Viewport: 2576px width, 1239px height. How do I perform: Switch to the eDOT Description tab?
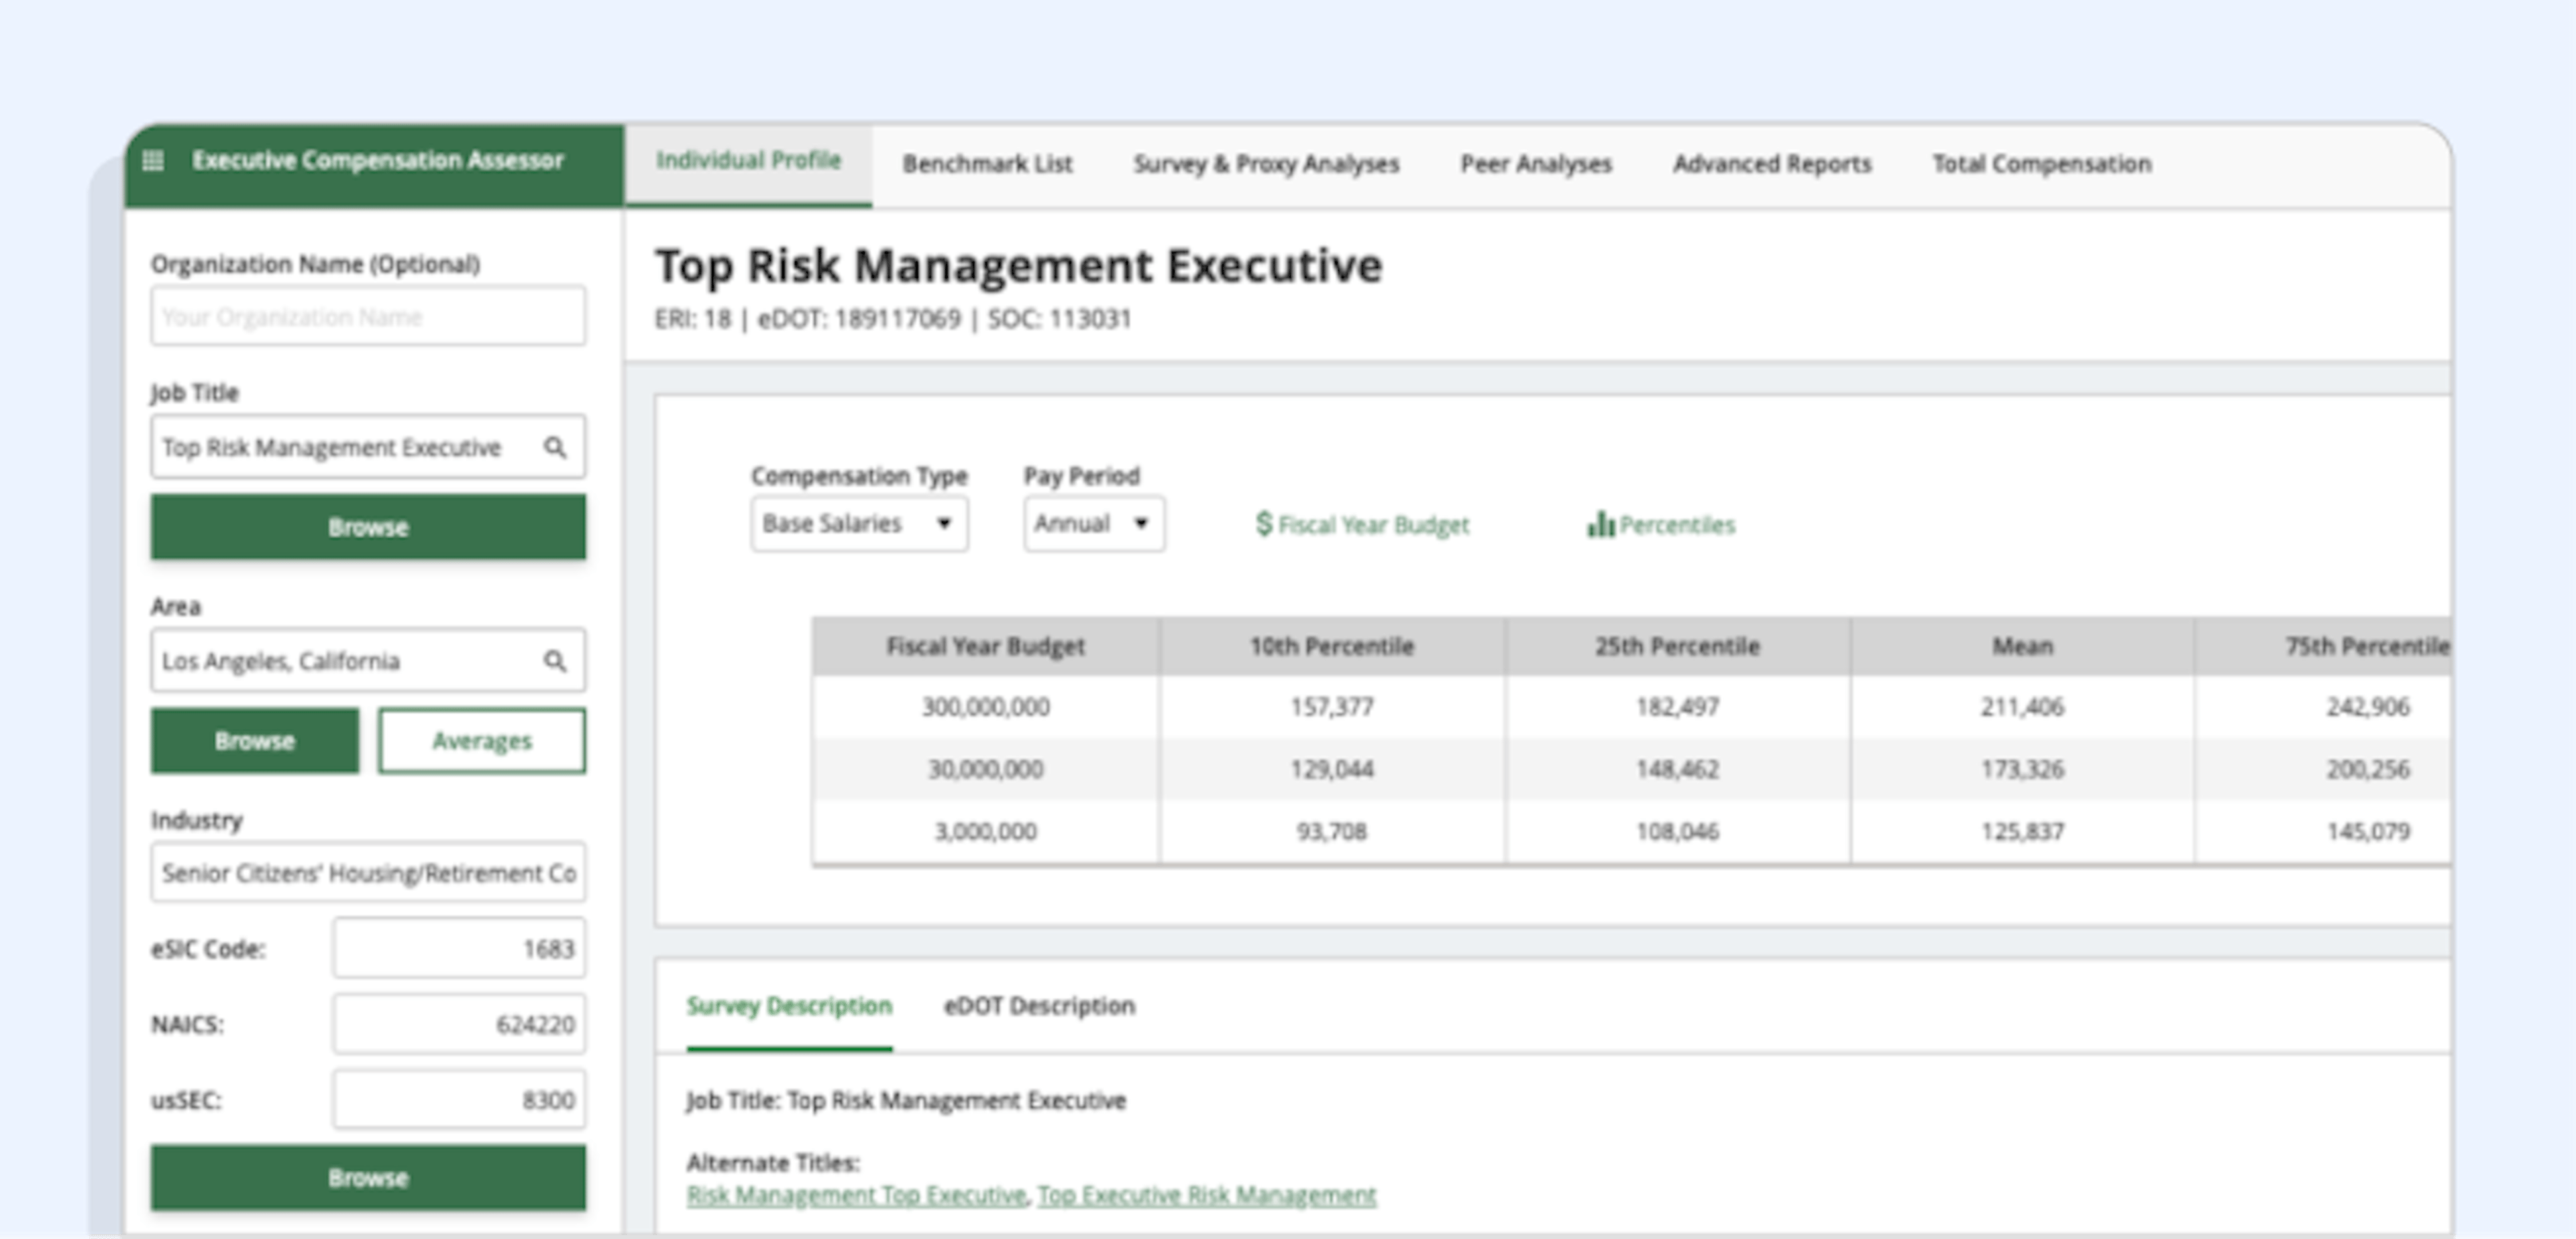click(x=1038, y=1005)
